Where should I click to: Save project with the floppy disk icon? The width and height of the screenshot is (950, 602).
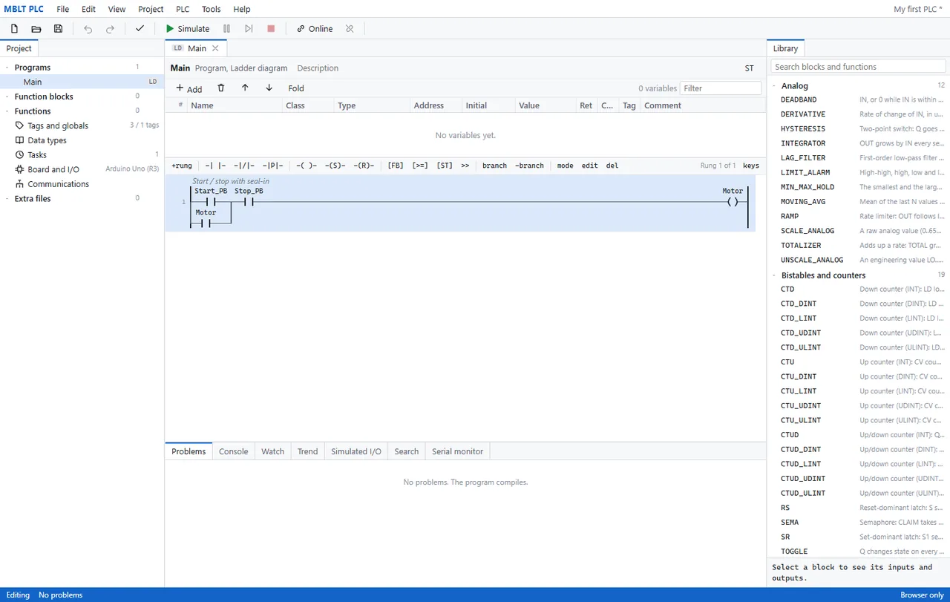coord(59,29)
